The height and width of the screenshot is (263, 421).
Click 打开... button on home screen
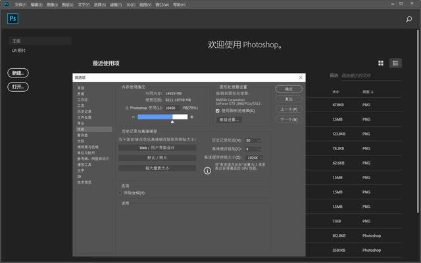coord(18,87)
